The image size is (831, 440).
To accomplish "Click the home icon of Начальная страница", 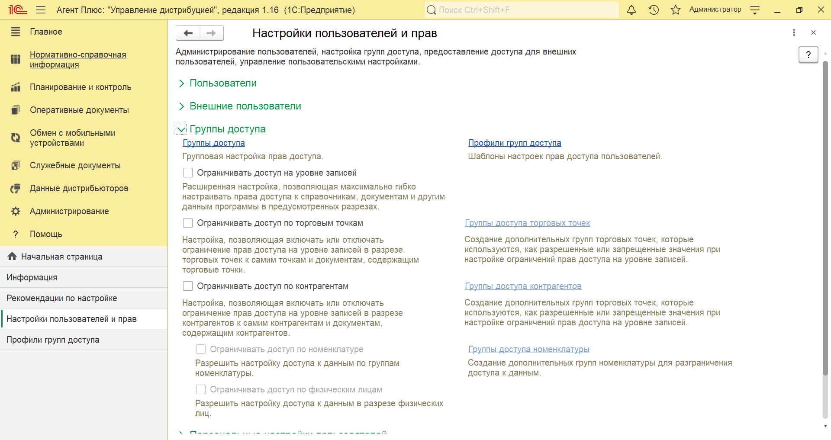I will [x=12, y=256].
